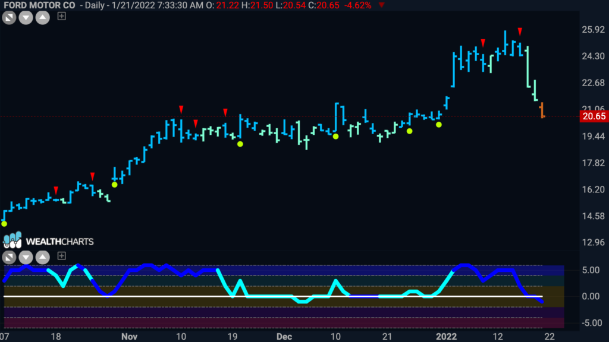This screenshot has height=342, width=609.
Task: Click the 16.20 price axis label
Action: pos(594,189)
